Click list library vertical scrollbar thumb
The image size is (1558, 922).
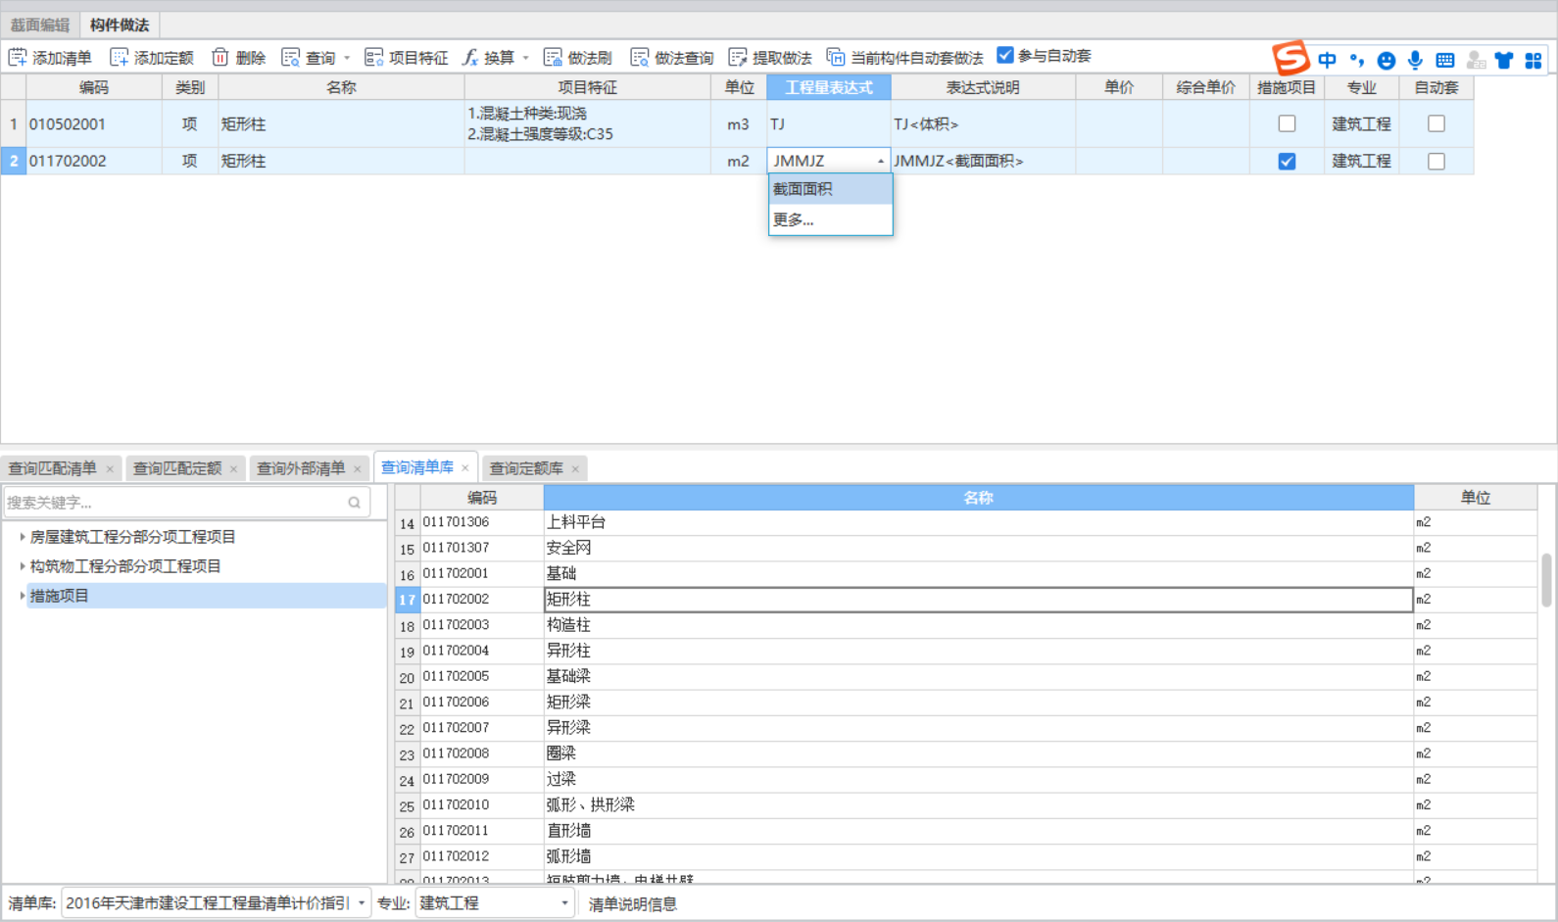tap(1547, 581)
